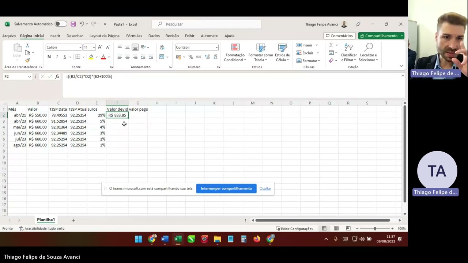Apply the red font color
This screenshot has width=468, height=263.
pos(103,57)
